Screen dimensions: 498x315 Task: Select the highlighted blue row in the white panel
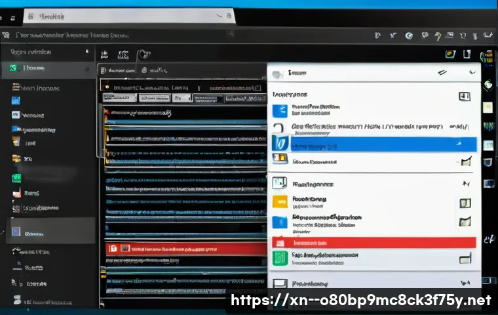[x=373, y=144]
